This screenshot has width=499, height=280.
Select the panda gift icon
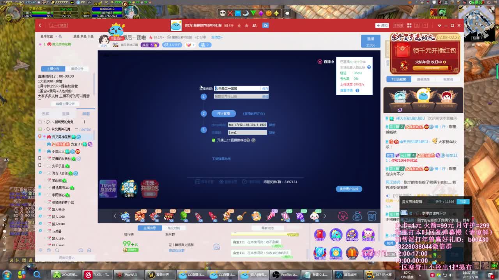pyautogui.click(x=315, y=216)
